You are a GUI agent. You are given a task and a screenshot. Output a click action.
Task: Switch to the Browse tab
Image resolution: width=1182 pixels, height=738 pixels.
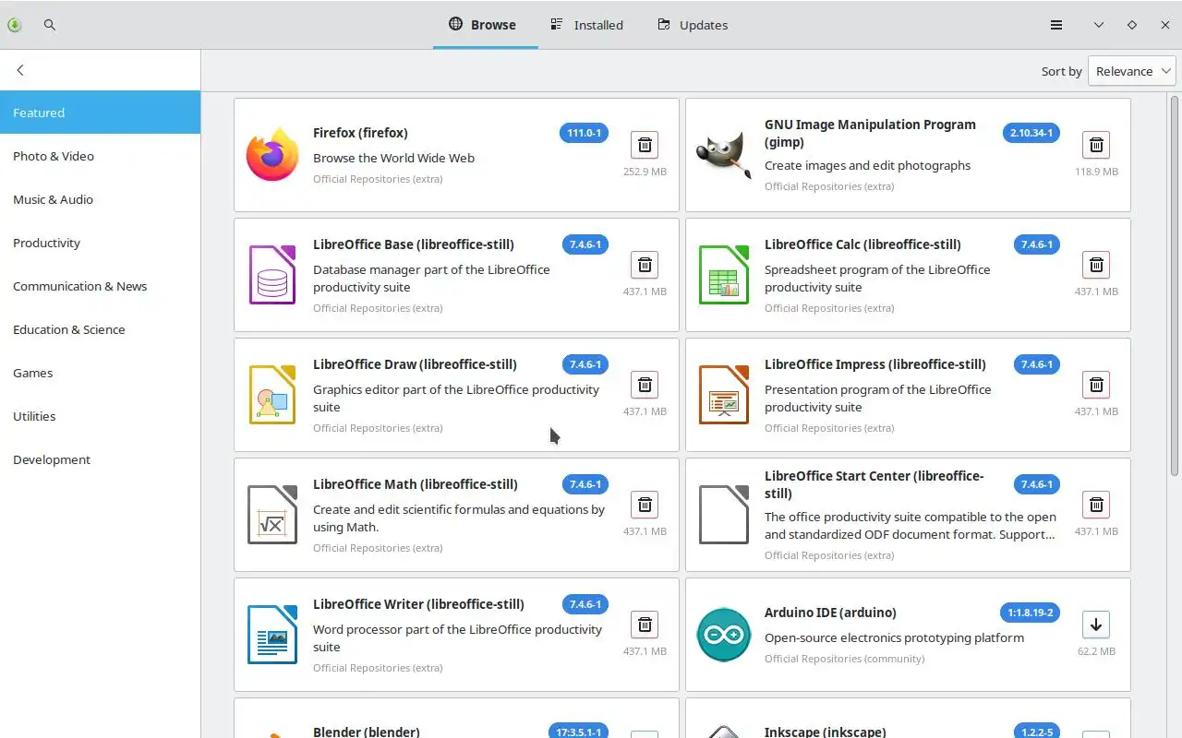485,25
